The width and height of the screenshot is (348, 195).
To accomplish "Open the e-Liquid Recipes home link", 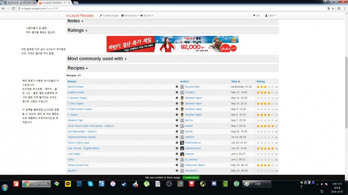I will (x=80, y=15).
